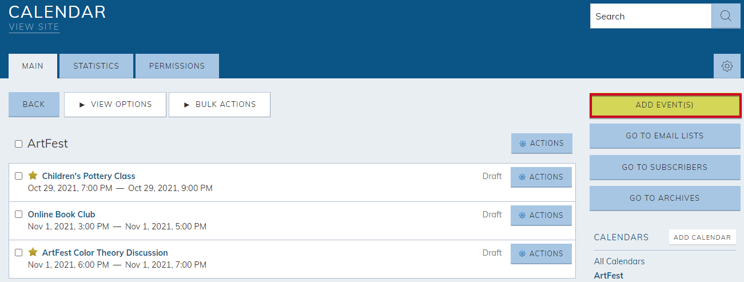
Task: Open Actions for ArtFest Color Theory Discussion
Action: coord(541,254)
